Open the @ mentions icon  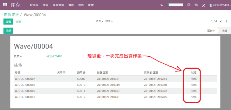[x=189, y=5]
